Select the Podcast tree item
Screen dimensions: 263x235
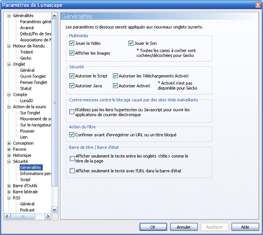pos(27,210)
